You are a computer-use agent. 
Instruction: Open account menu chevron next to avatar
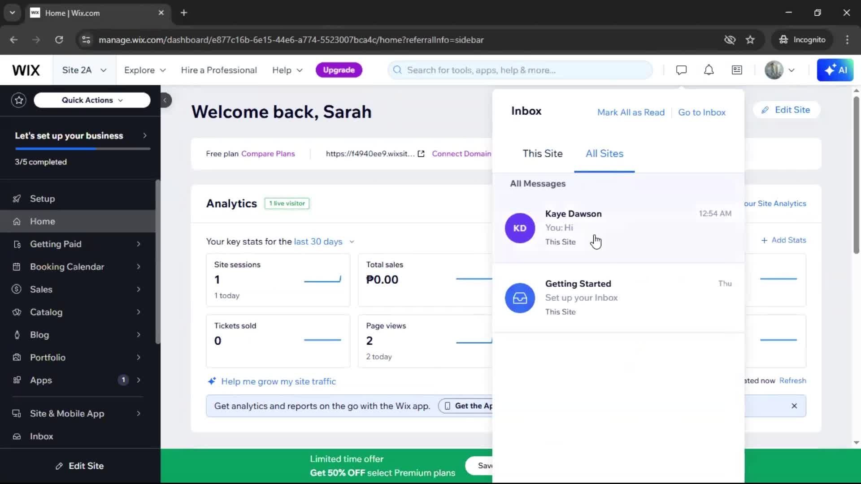point(791,70)
